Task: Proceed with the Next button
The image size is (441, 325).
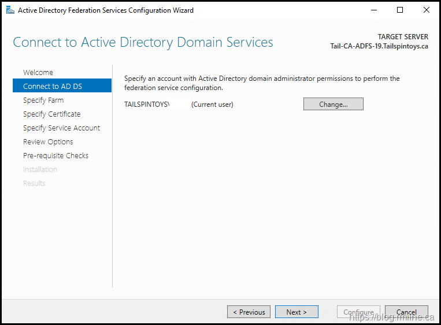Action: (x=297, y=312)
